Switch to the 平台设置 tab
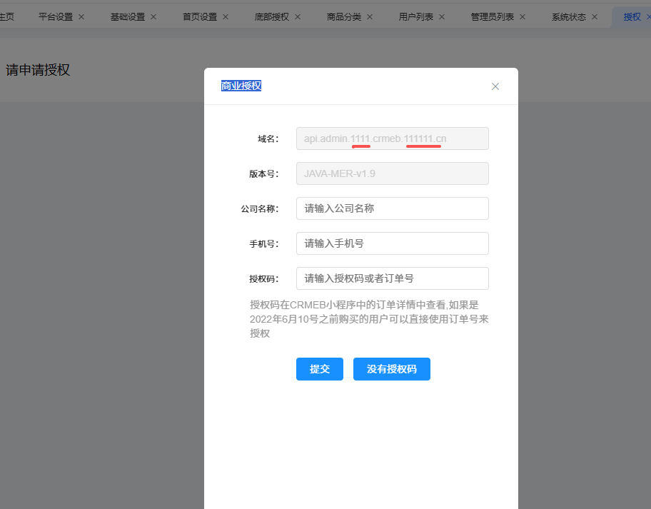651x509 pixels. tap(56, 17)
